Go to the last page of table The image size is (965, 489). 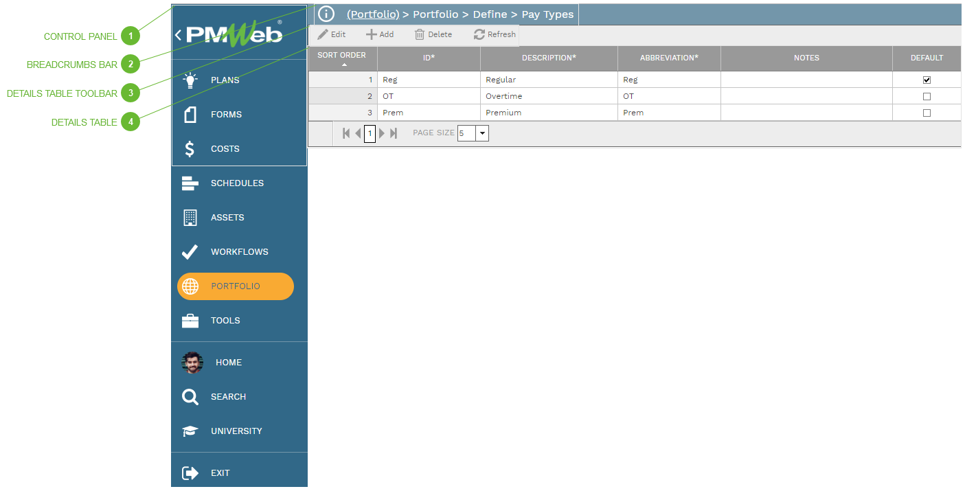point(394,133)
